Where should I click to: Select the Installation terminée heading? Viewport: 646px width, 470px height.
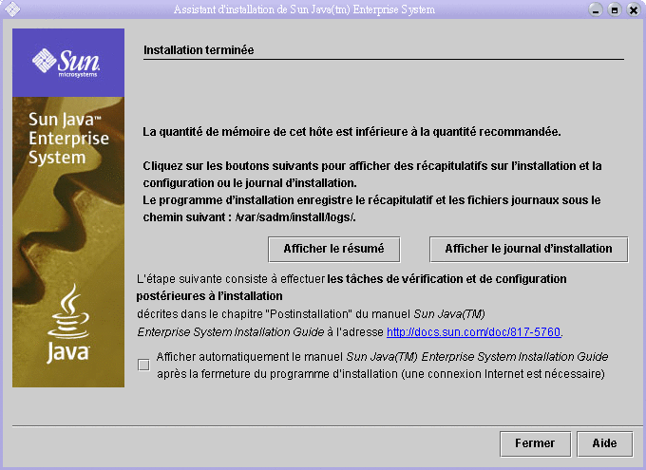click(199, 50)
